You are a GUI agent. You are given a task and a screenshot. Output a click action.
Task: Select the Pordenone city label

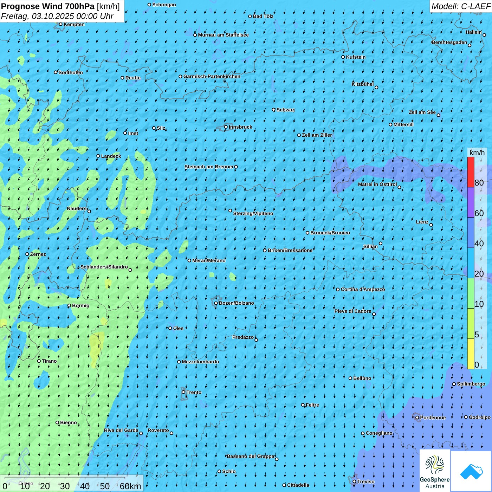[433, 417]
